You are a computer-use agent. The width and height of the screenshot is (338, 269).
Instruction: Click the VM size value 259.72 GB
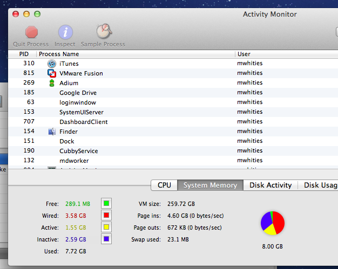tap(181, 204)
